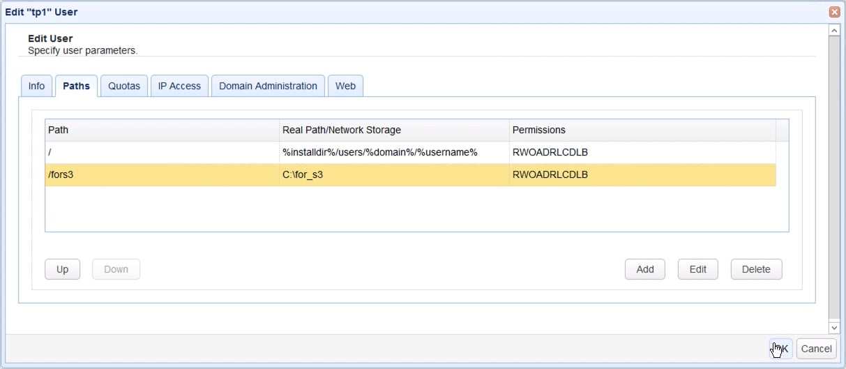
Task: Click the Real Path/Network Storage column header
Action: point(393,130)
